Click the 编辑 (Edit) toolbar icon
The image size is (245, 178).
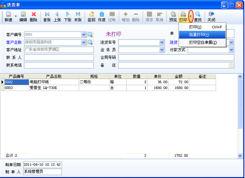[23, 17]
